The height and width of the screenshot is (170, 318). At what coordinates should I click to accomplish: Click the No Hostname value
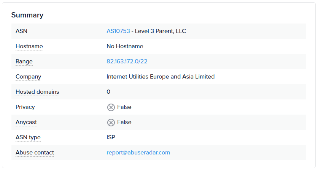tap(125, 46)
